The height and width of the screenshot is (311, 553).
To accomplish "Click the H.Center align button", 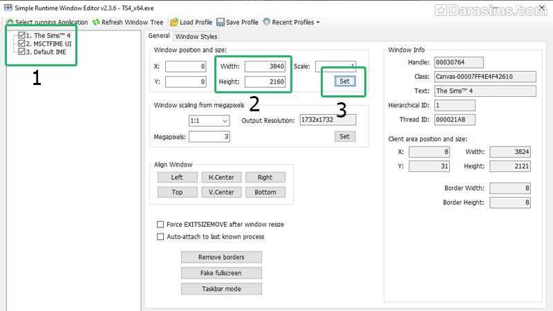I will point(221,178).
